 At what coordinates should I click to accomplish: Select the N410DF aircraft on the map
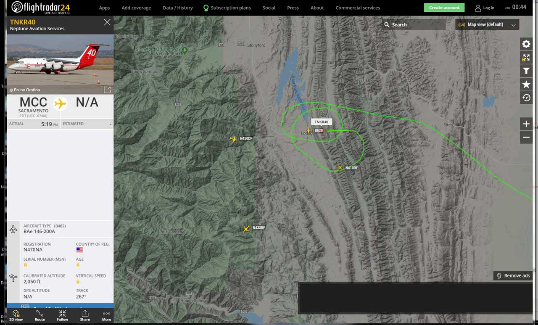pyautogui.click(x=340, y=168)
